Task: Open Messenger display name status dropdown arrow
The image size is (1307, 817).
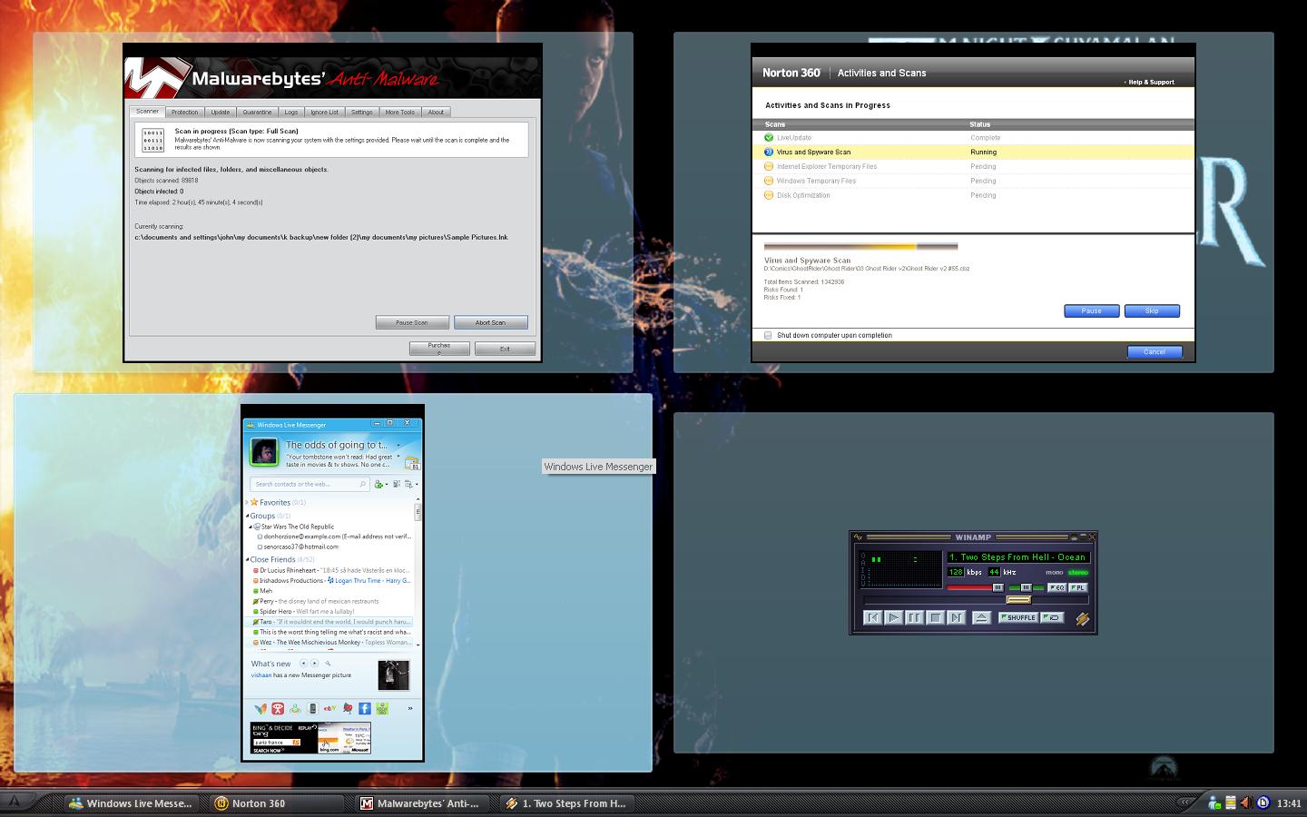Action: point(398,445)
